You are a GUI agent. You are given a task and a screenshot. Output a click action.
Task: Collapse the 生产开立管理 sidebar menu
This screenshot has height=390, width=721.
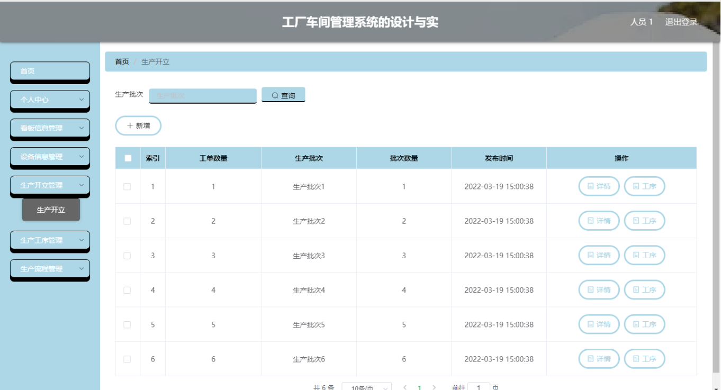pos(50,185)
